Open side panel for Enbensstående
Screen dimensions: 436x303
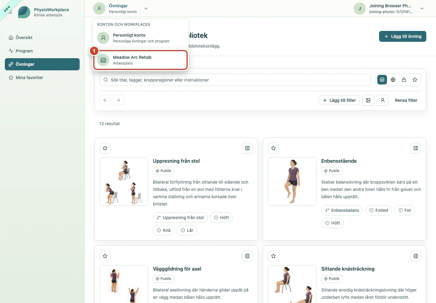point(416,148)
